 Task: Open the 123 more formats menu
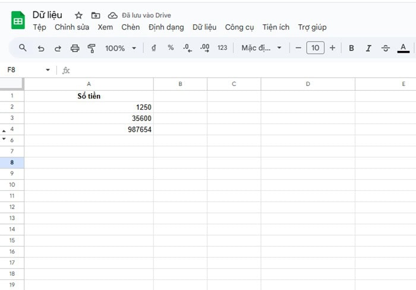pos(222,48)
